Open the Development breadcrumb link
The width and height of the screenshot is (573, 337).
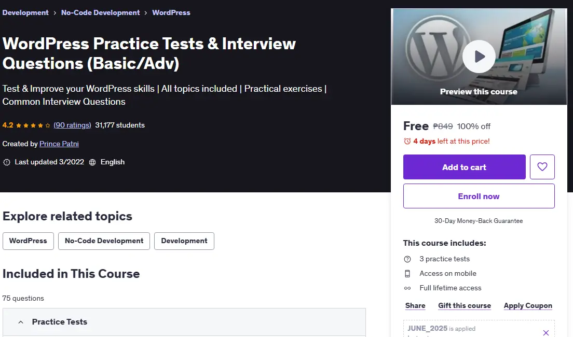(25, 12)
